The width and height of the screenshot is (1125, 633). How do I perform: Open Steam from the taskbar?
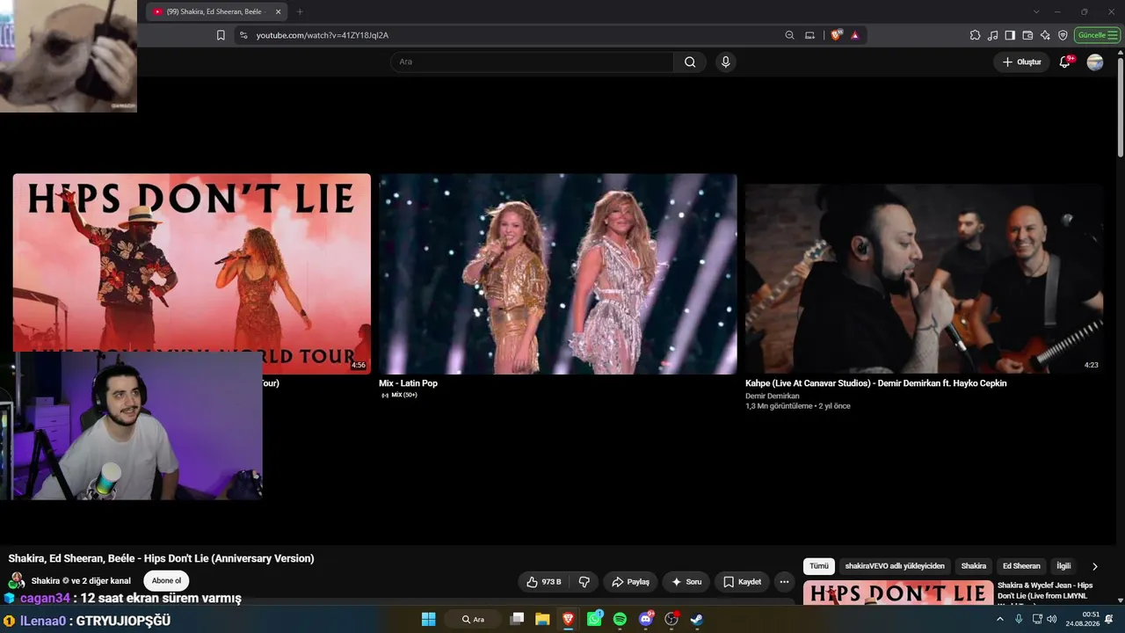tap(697, 619)
